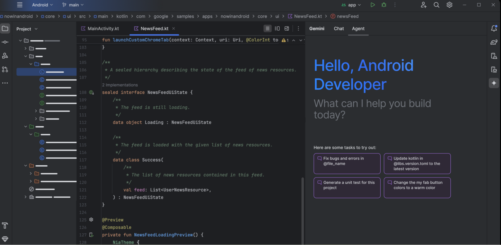Screen dimensions: 501x245
Task: Open the main branch dropdown
Action: coord(73,5)
